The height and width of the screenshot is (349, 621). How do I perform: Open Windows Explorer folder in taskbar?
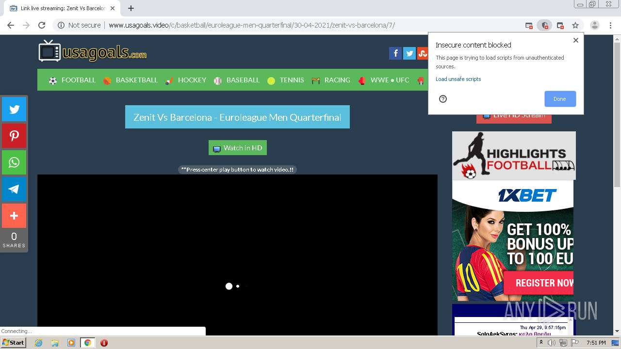click(55, 343)
